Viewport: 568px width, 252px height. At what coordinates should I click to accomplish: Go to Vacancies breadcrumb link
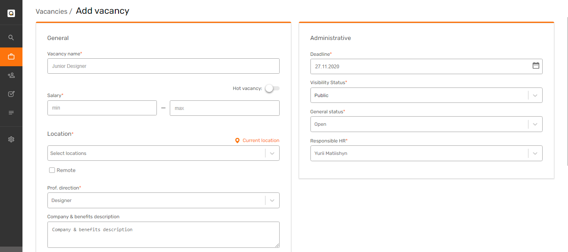pyautogui.click(x=52, y=12)
